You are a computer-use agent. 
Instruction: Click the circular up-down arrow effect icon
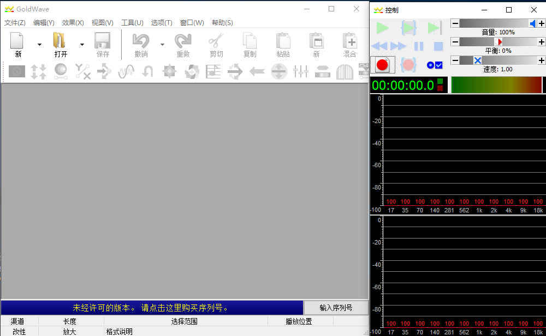(x=279, y=71)
